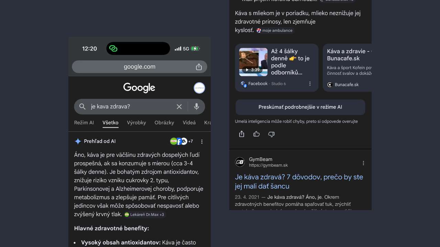Tap the Facebook source icon on video card
Screen dimensions: 440x247
tap(244, 84)
